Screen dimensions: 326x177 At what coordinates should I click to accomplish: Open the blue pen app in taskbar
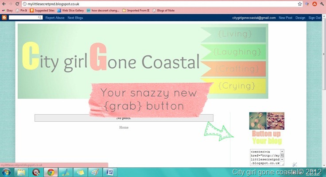click(66, 172)
